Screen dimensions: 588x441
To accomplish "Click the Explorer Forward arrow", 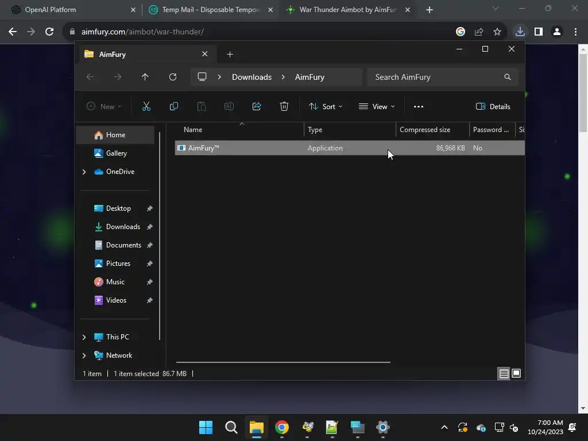I will (118, 77).
